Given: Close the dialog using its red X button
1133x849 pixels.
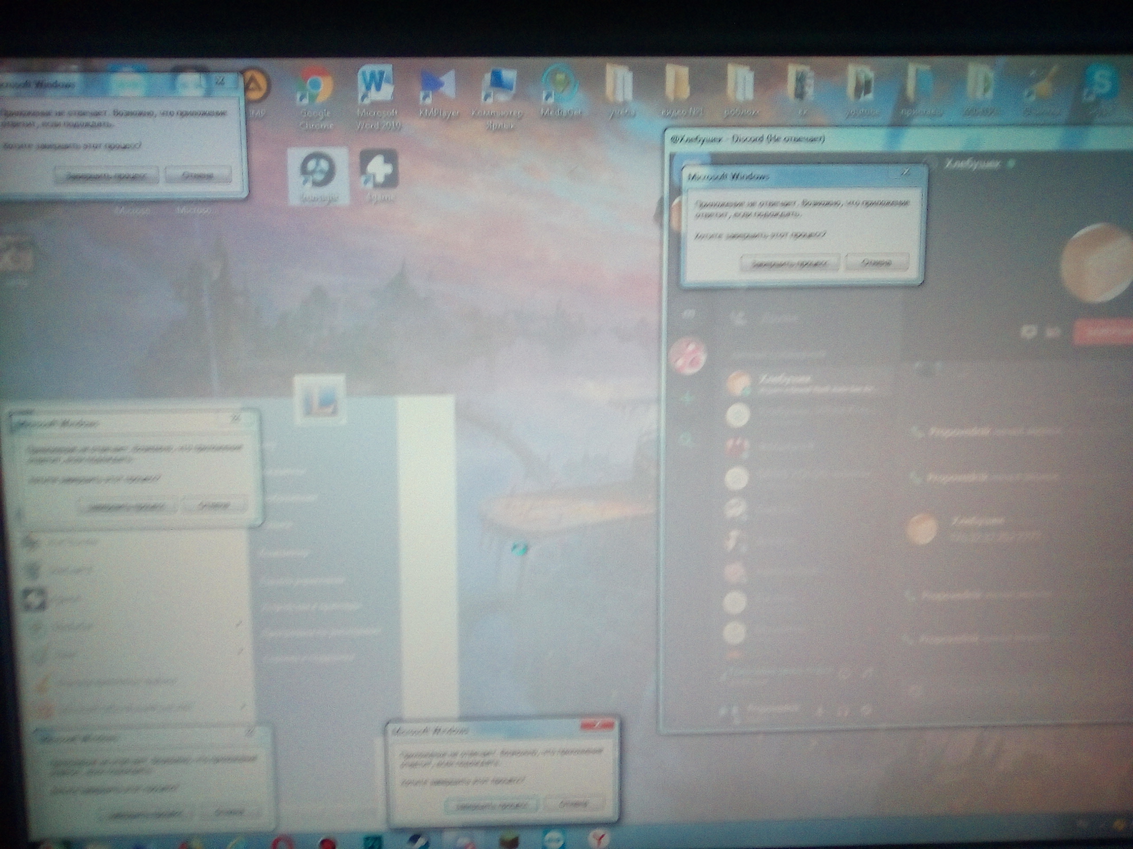Looking at the screenshot, I should [597, 725].
